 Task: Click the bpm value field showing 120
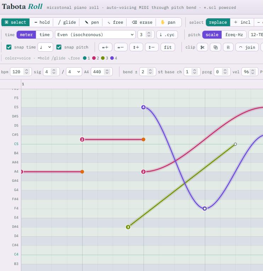point(21,72)
